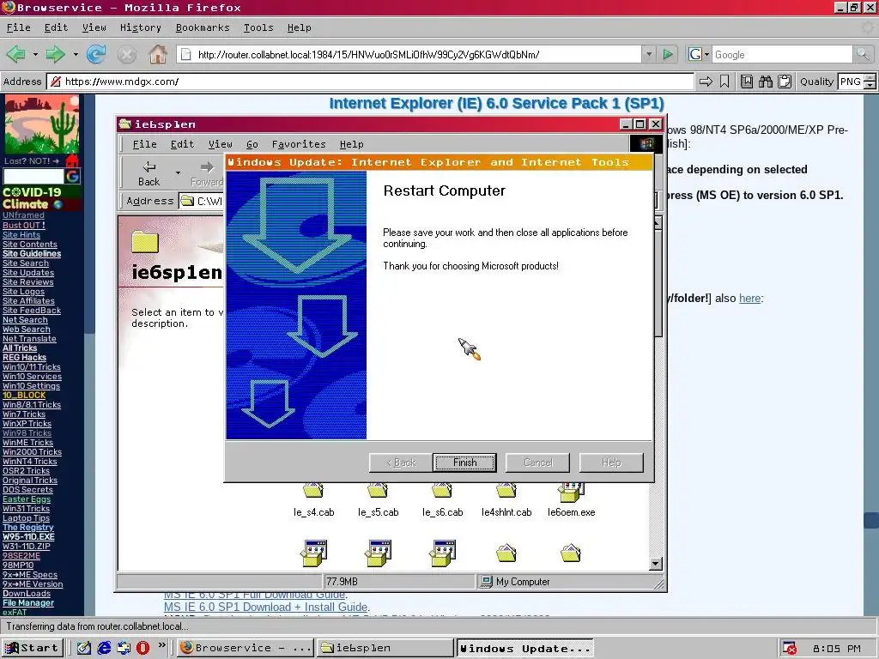Screen dimensions: 879x659
Task: Open the Start menu
Action: (33, 648)
